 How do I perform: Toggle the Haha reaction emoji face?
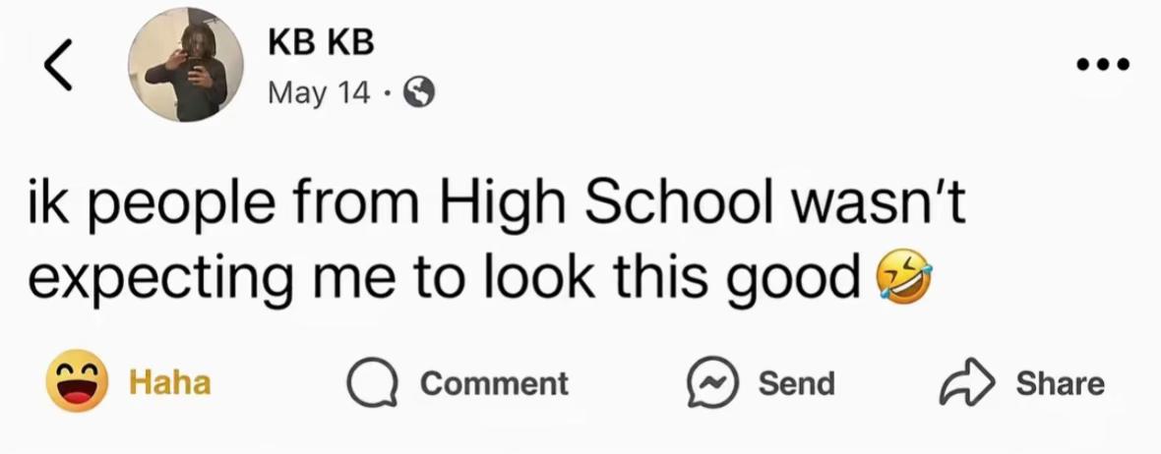77,381
